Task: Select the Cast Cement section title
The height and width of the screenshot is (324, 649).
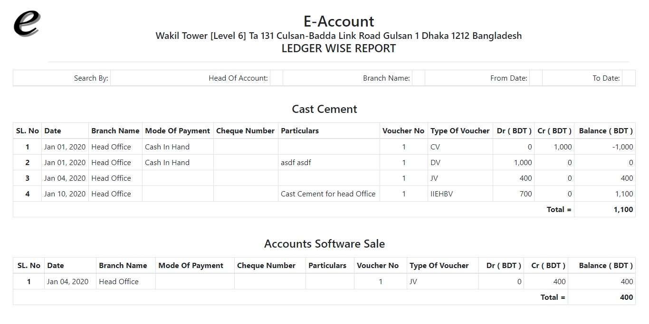Action: click(x=324, y=109)
